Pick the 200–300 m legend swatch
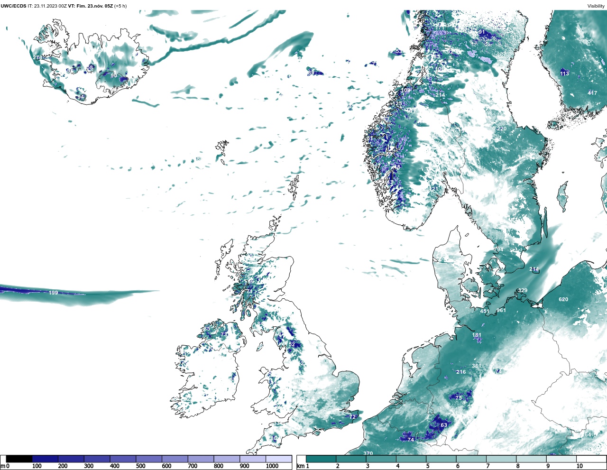This screenshot has height=470, width=607. [x=71, y=459]
